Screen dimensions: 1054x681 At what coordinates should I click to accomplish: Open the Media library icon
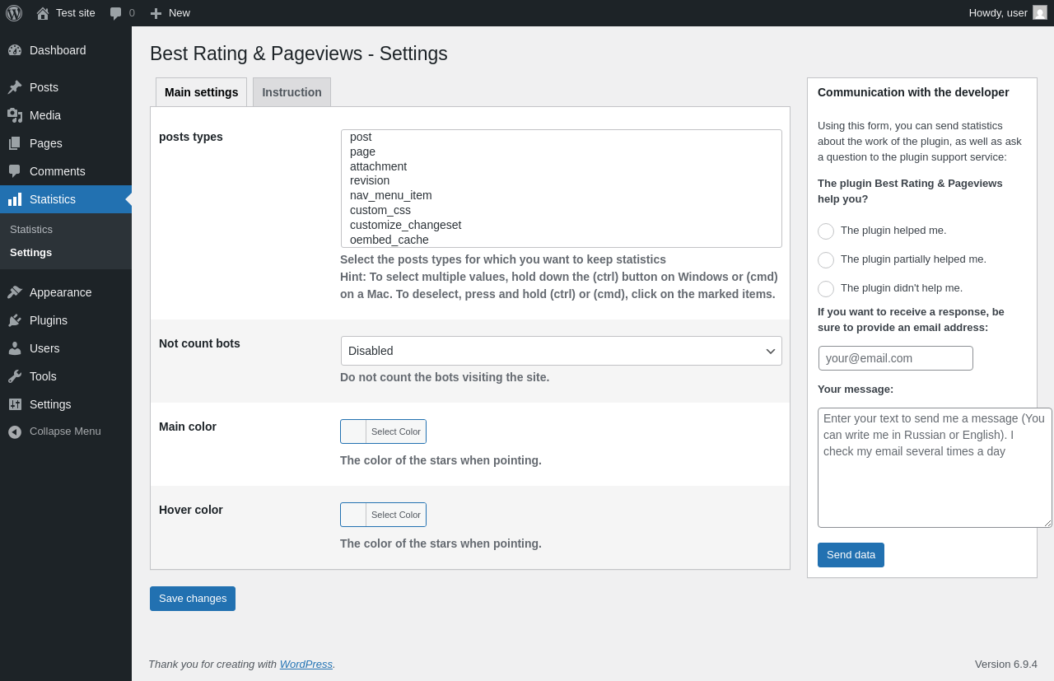coord(15,115)
